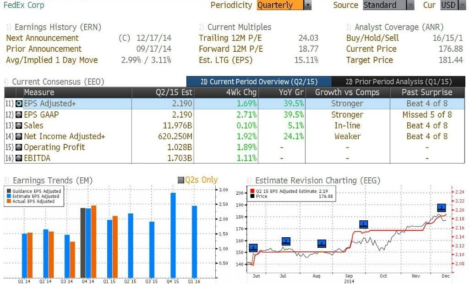469x284 pixels.
Task: Switch to Prior Period Analysis (Q1/15) tab
Action: click(398, 82)
